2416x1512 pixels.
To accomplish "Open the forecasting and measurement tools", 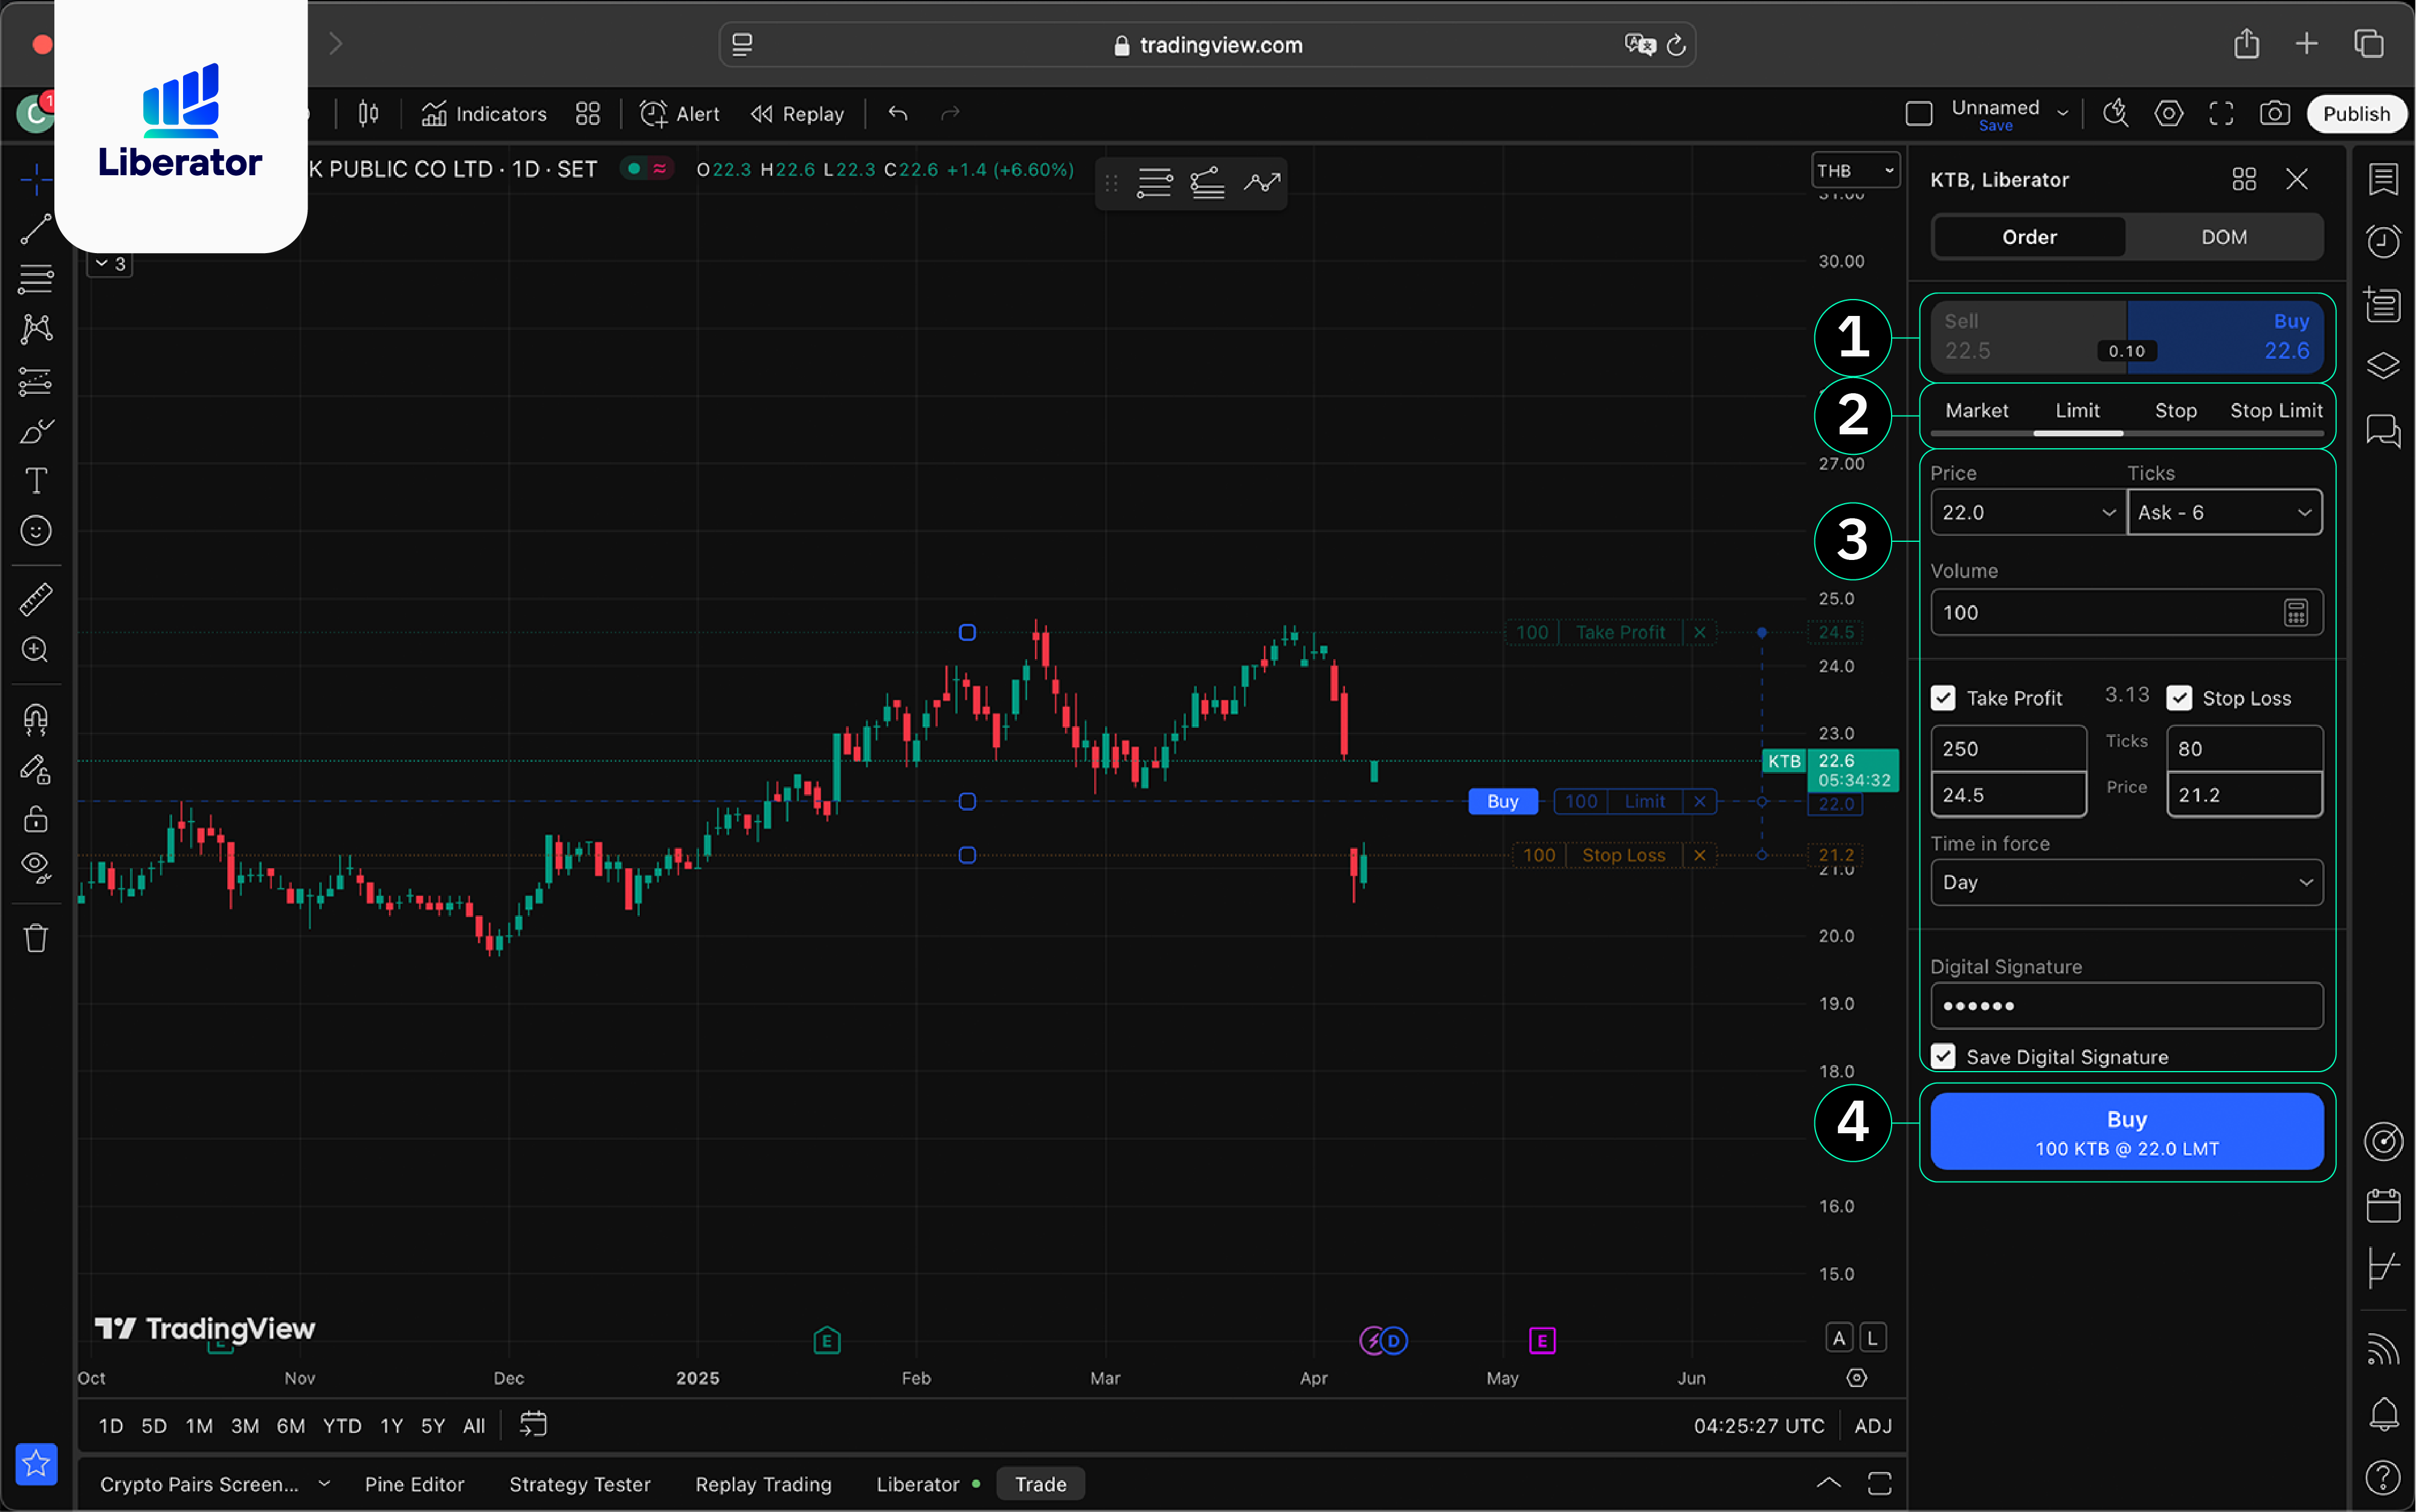I will click(36, 381).
